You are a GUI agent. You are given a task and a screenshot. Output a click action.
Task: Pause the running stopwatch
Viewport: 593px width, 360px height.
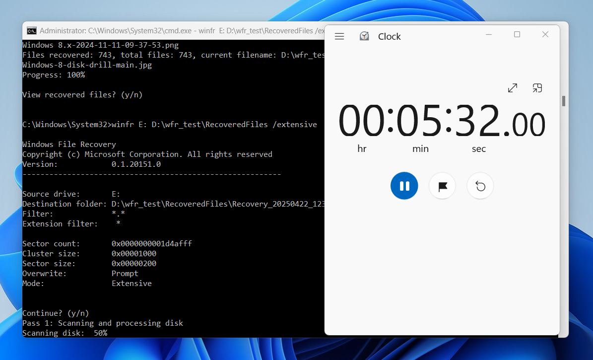(x=404, y=186)
